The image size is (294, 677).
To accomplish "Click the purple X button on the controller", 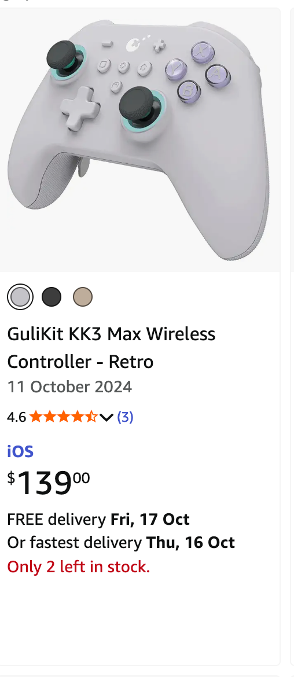I will tap(203, 52).
